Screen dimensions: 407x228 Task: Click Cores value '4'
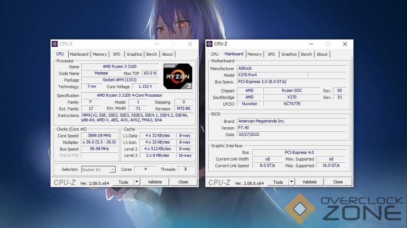tap(146, 169)
